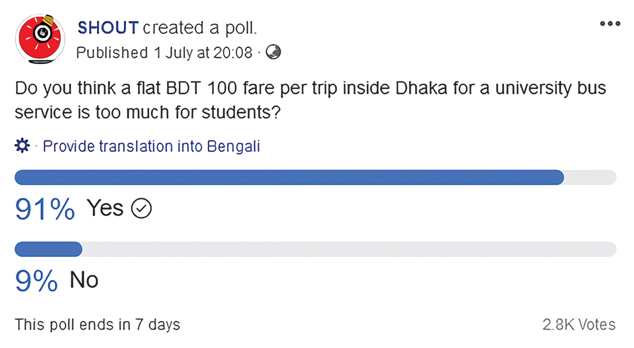Click Provide translation into Bengali
This screenshot has width=634, height=348.
pos(151,146)
